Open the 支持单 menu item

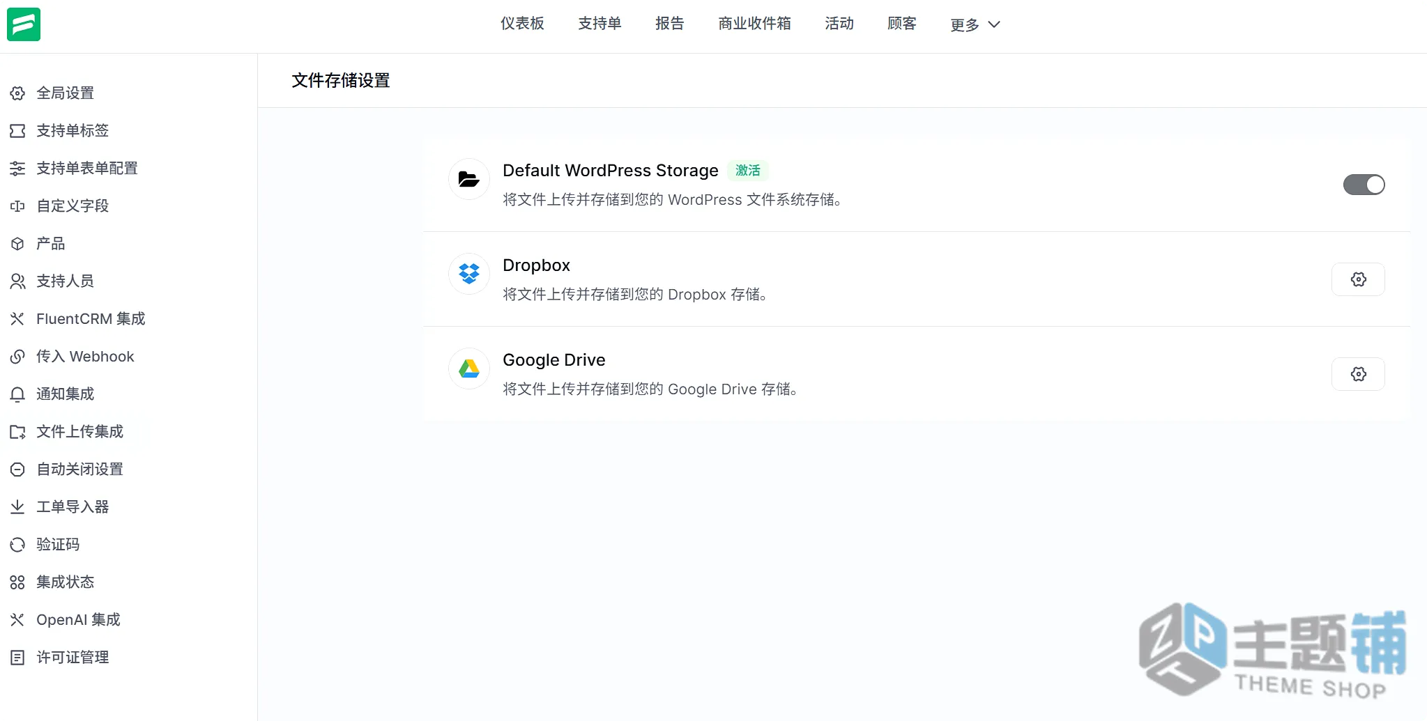tap(600, 24)
